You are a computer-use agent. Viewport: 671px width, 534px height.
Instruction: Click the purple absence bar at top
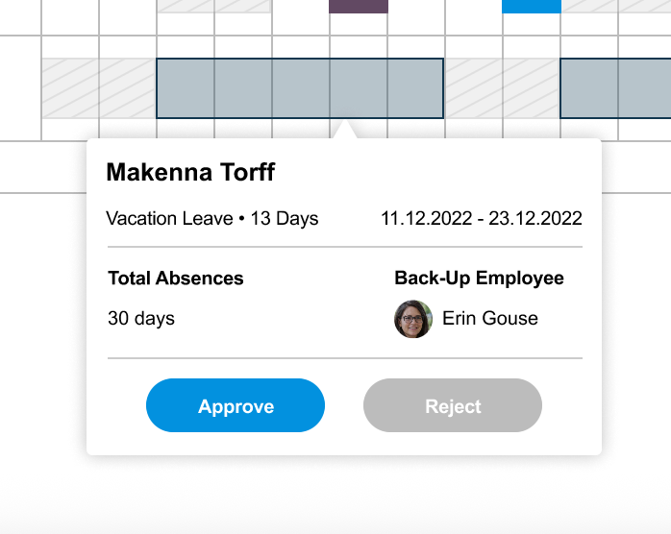359,7
